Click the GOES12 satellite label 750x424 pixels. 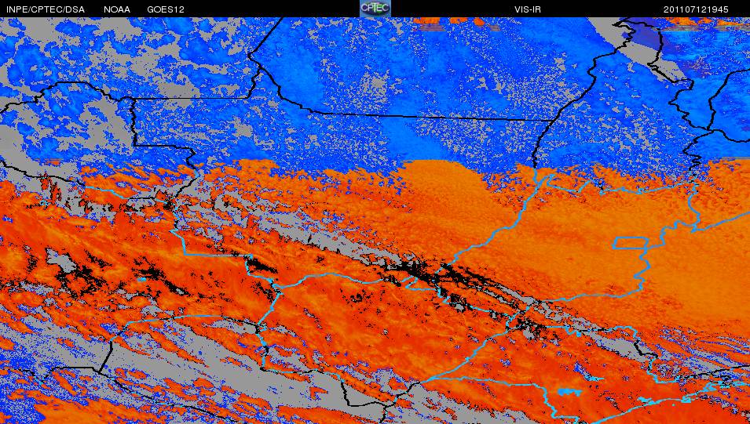click(x=166, y=9)
